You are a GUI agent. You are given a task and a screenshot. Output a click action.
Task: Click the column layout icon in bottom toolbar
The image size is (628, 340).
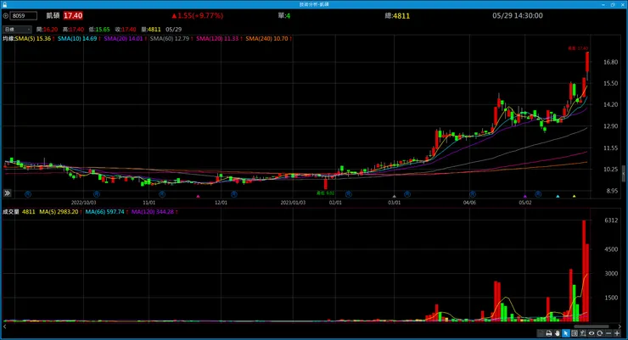click(575, 333)
